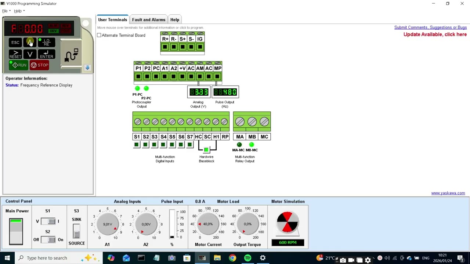The image size is (470, 264).
Task: Click the down arrow keypad button
Action: tap(30, 54)
